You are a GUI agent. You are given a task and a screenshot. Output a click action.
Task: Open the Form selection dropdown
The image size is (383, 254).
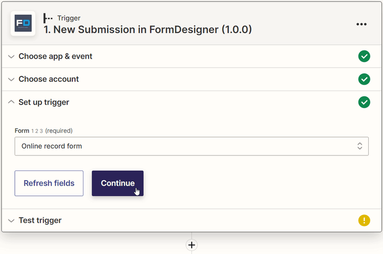coord(191,146)
